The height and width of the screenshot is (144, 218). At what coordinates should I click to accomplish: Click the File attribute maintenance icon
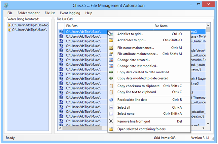pyautogui.click(x=111, y=54)
